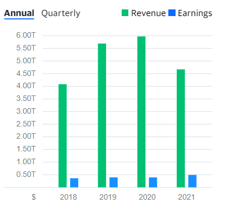Select the 2020 green revenue bar
The height and width of the screenshot is (213, 225).
pyautogui.click(x=142, y=112)
